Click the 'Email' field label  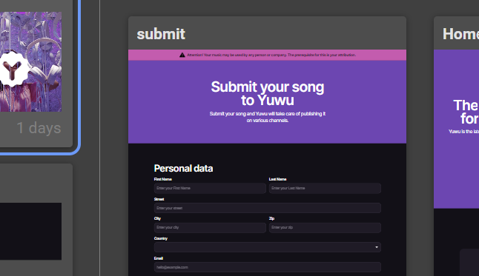point(158,258)
